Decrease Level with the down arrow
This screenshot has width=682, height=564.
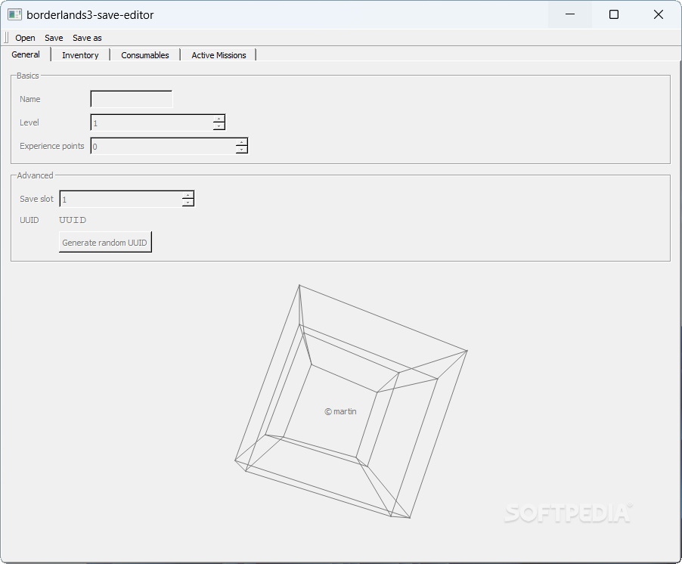[x=219, y=126]
